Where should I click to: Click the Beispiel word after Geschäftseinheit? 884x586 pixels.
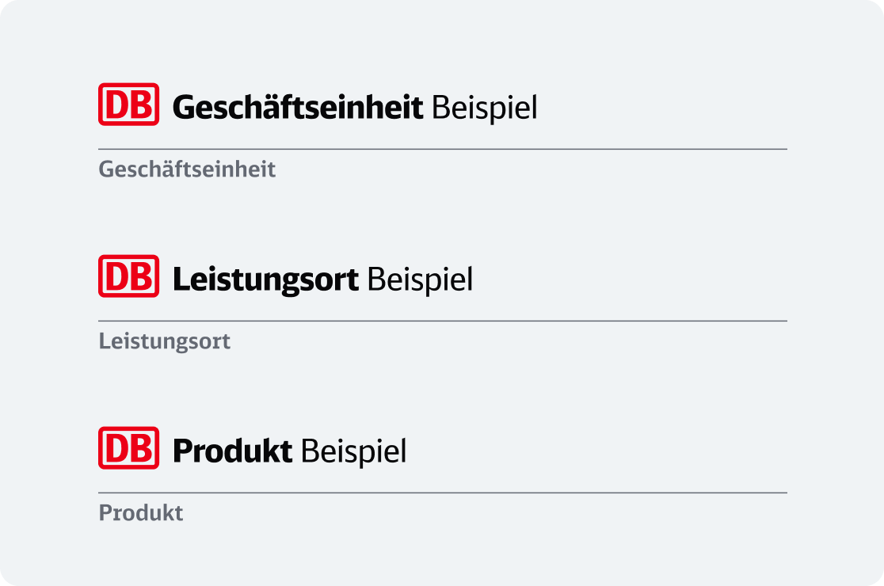485,108
